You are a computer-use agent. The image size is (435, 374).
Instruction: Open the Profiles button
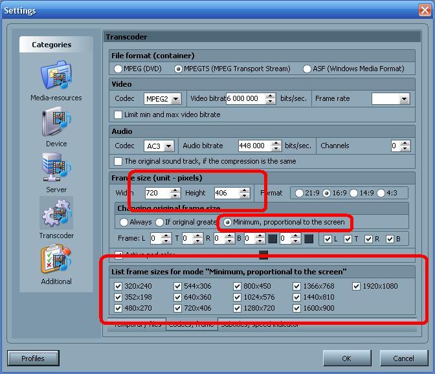33,358
